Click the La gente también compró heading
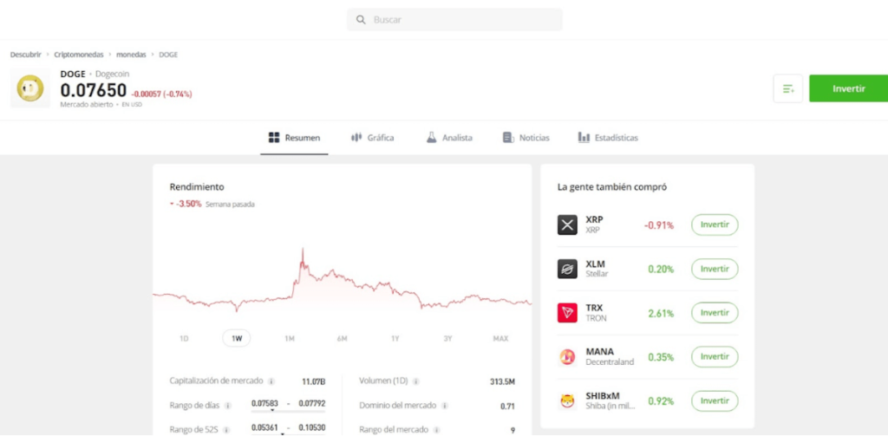 pos(612,187)
